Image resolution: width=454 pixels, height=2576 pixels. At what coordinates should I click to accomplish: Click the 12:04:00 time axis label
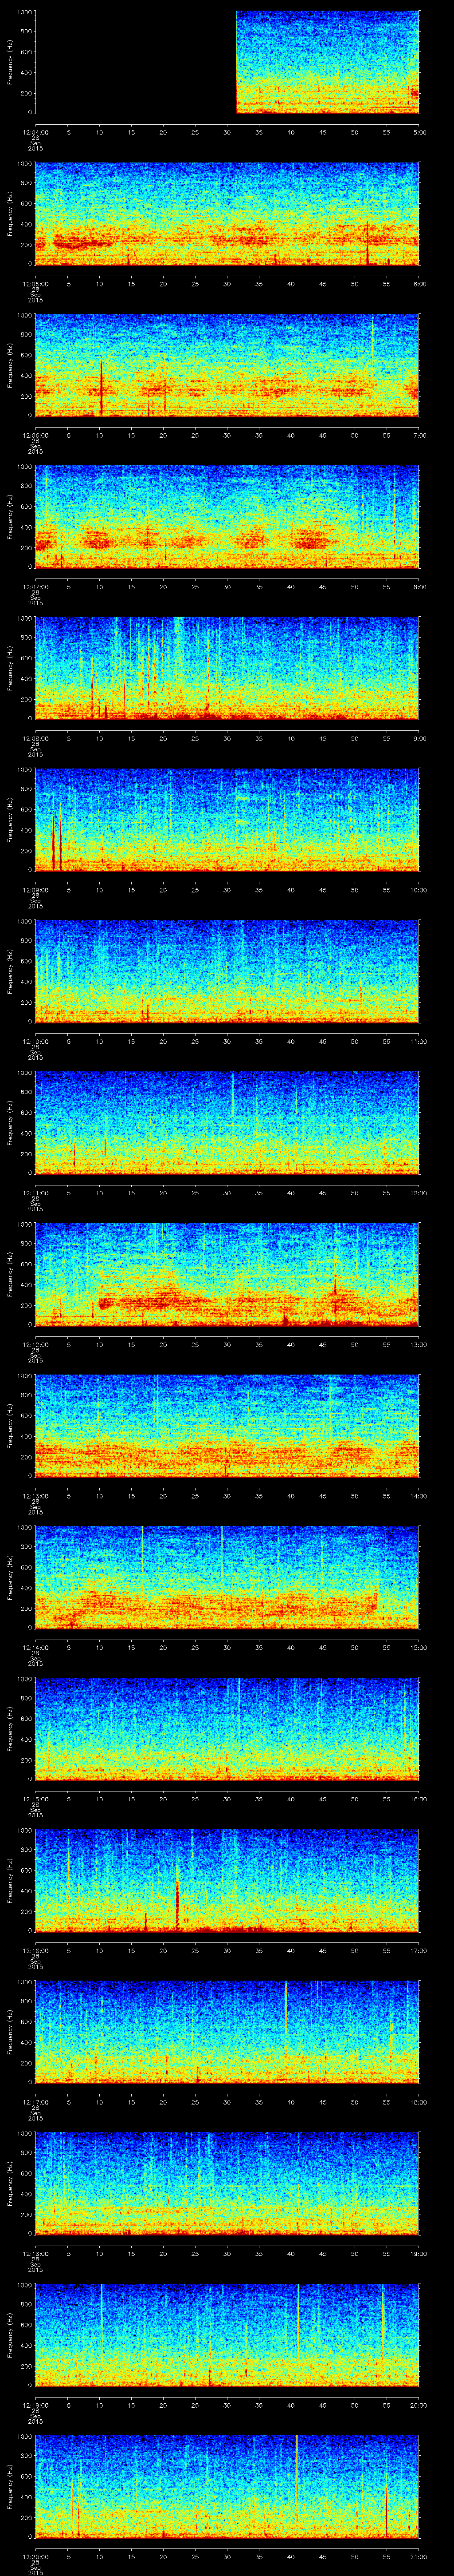35,132
